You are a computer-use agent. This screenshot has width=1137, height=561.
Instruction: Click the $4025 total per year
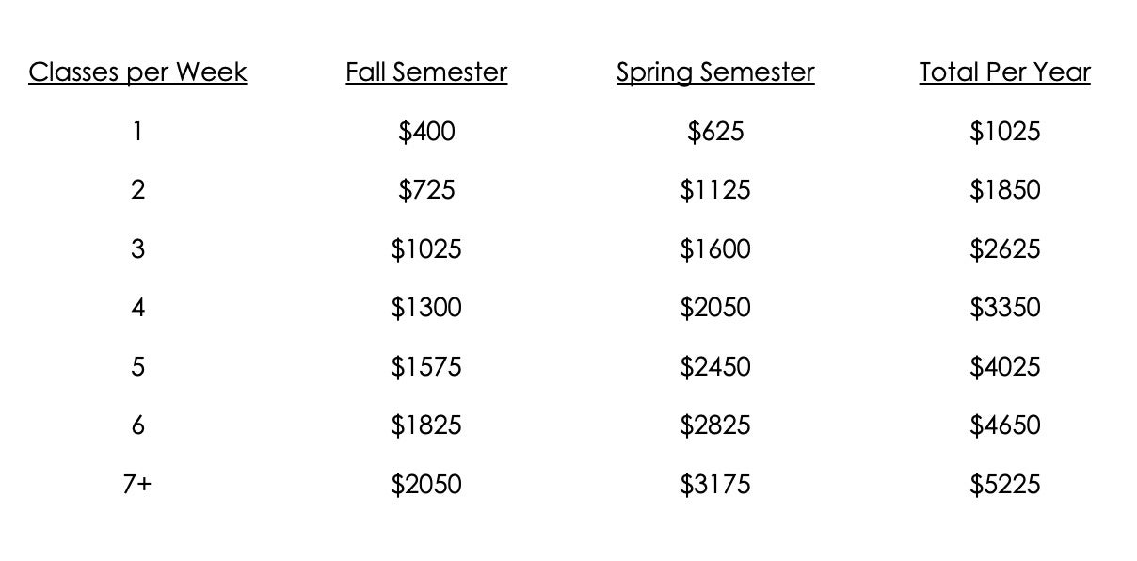point(1004,366)
